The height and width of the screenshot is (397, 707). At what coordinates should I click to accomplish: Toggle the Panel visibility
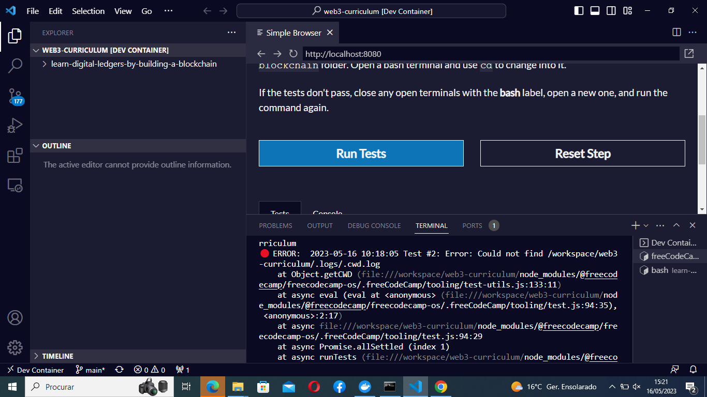(x=595, y=10)
